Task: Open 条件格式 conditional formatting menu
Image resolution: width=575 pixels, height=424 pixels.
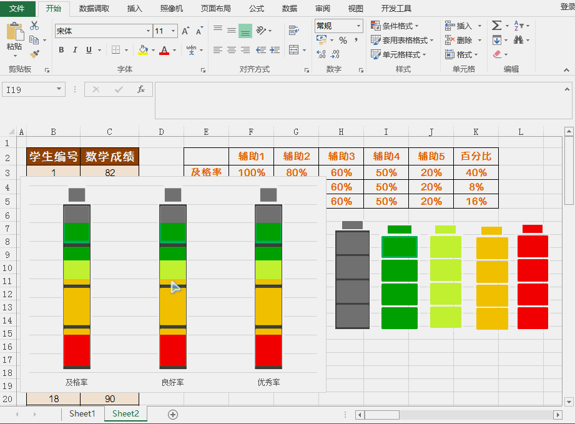Action: [395, 26]
